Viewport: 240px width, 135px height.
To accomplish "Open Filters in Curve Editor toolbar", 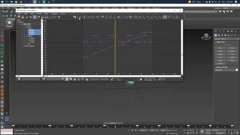I will coord(19,17).
